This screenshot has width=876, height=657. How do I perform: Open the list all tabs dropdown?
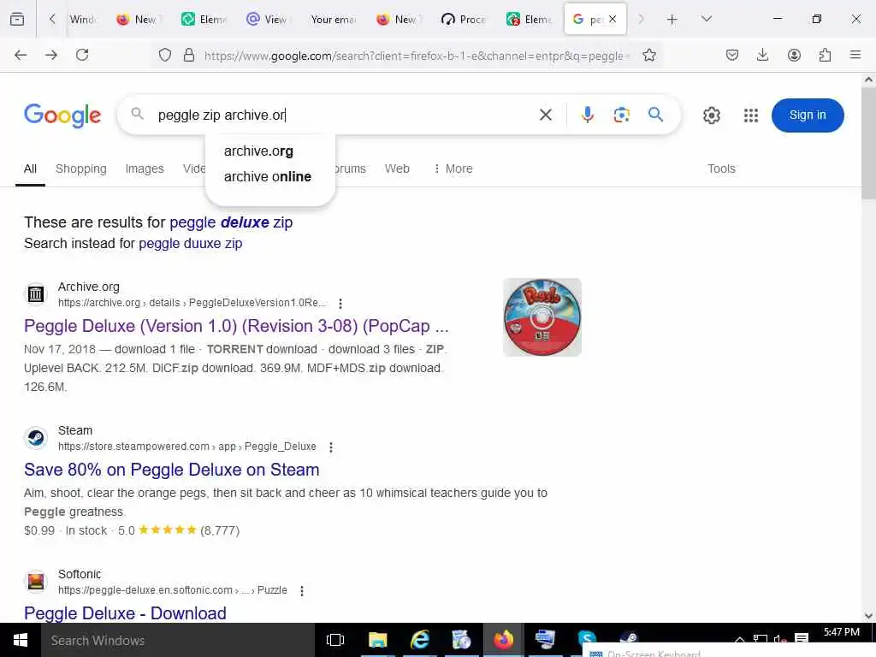pos(706,19)
